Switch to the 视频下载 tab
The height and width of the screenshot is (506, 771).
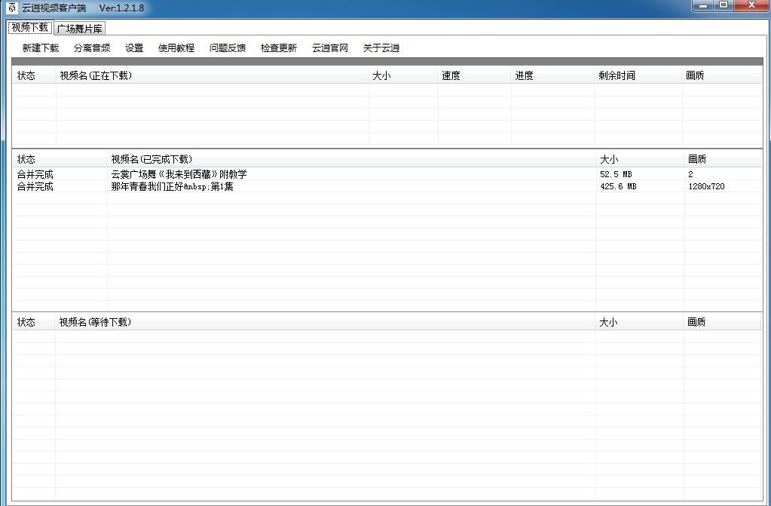click(30, 27)
